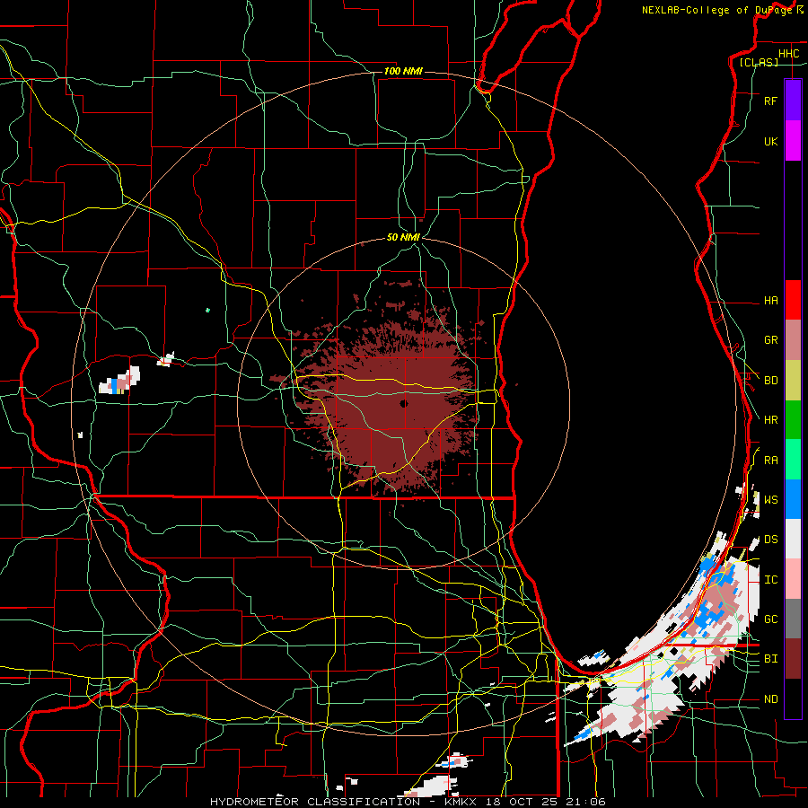The height and width of the screenshot is (808, 808).
Task: Click the small green echo dot west
Action: click(x=207, y=311)
